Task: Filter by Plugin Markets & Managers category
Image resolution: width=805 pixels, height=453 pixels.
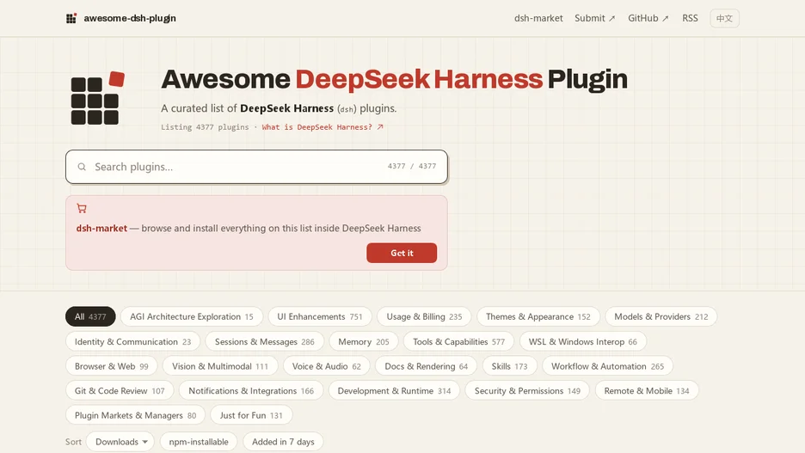Action: point(136,415)
